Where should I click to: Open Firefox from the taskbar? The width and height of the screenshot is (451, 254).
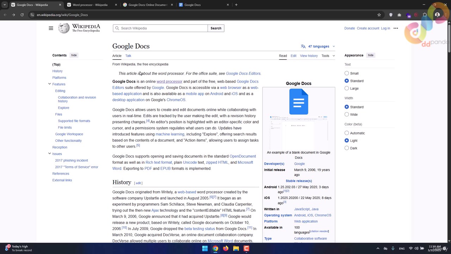(225, 248)
